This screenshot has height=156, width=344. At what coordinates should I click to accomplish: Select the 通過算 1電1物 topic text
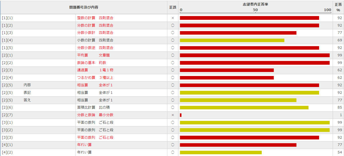pos(95,70)
